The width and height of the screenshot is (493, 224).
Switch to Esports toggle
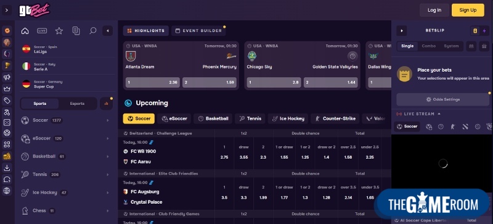(78, 104)
